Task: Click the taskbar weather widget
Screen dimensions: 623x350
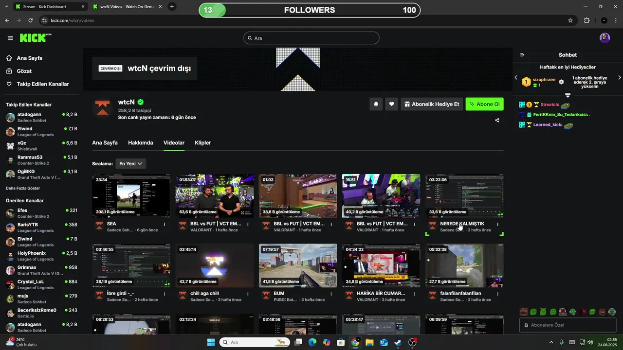Action: [22, 342]
